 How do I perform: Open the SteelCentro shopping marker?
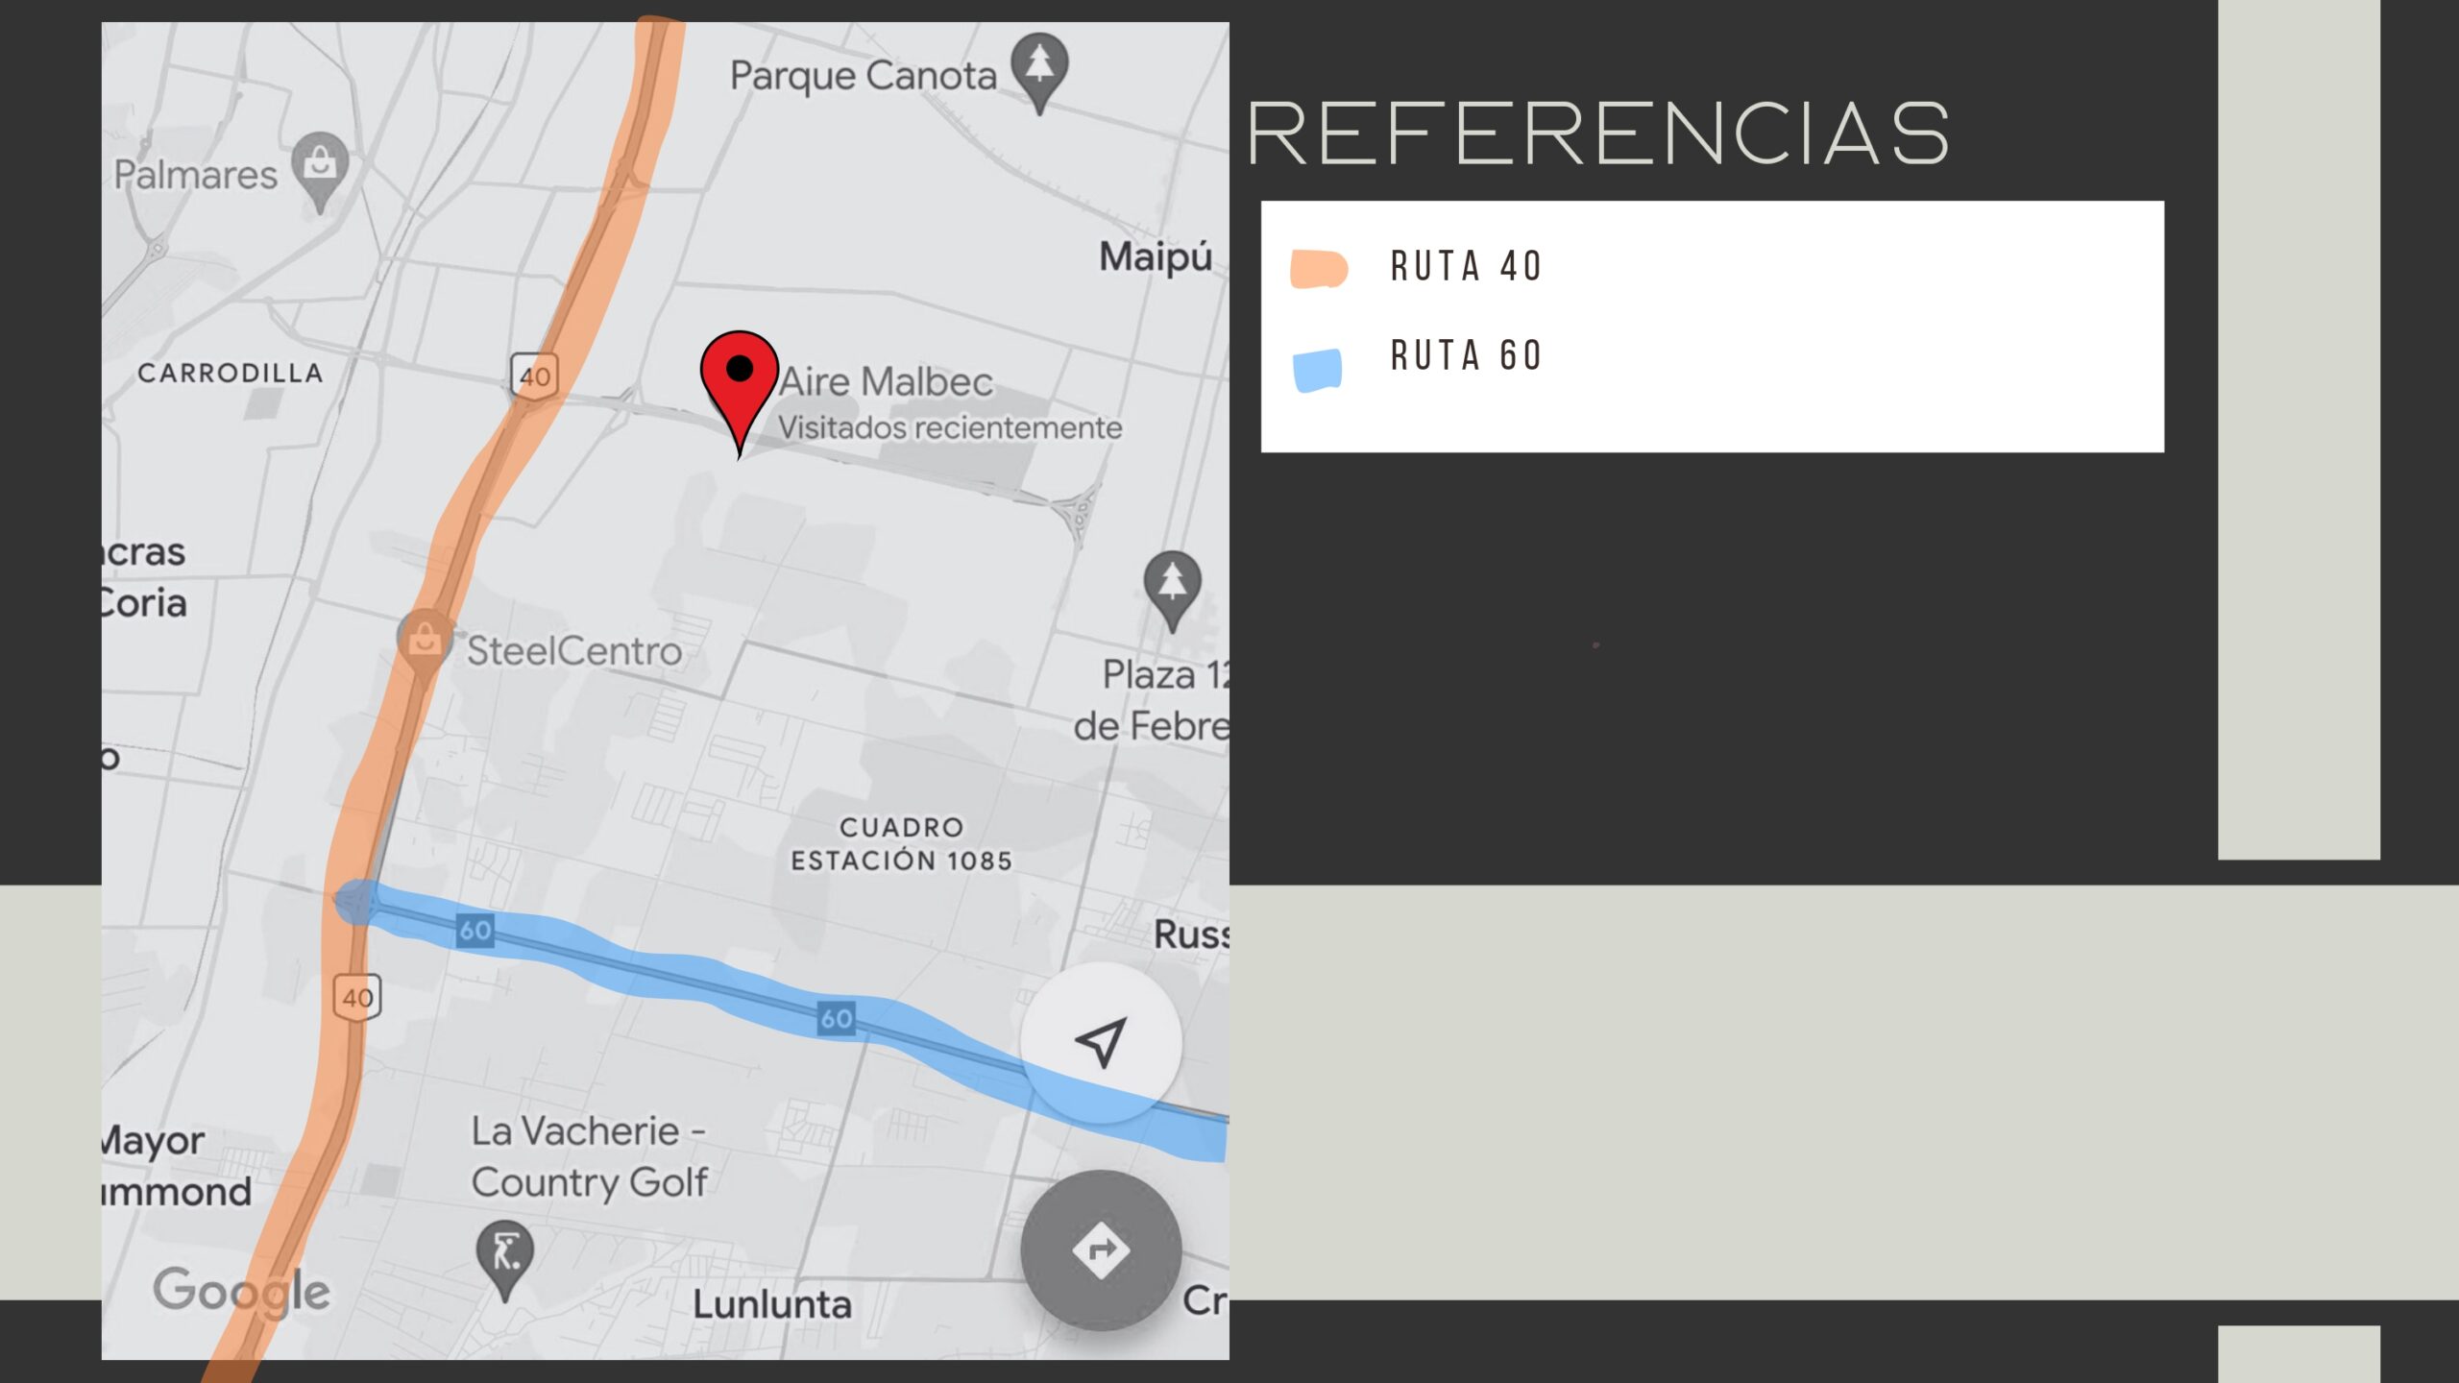[x=425, y=643]
